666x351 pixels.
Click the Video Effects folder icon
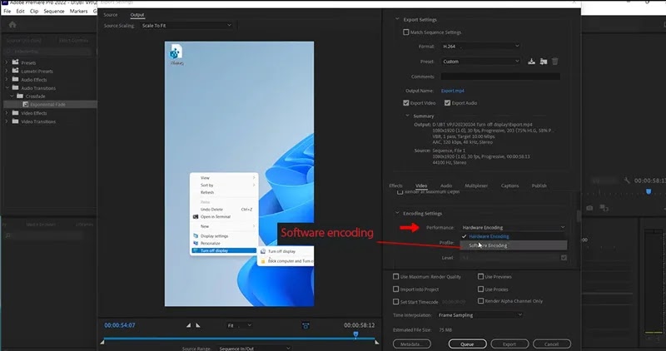point(16,113)
